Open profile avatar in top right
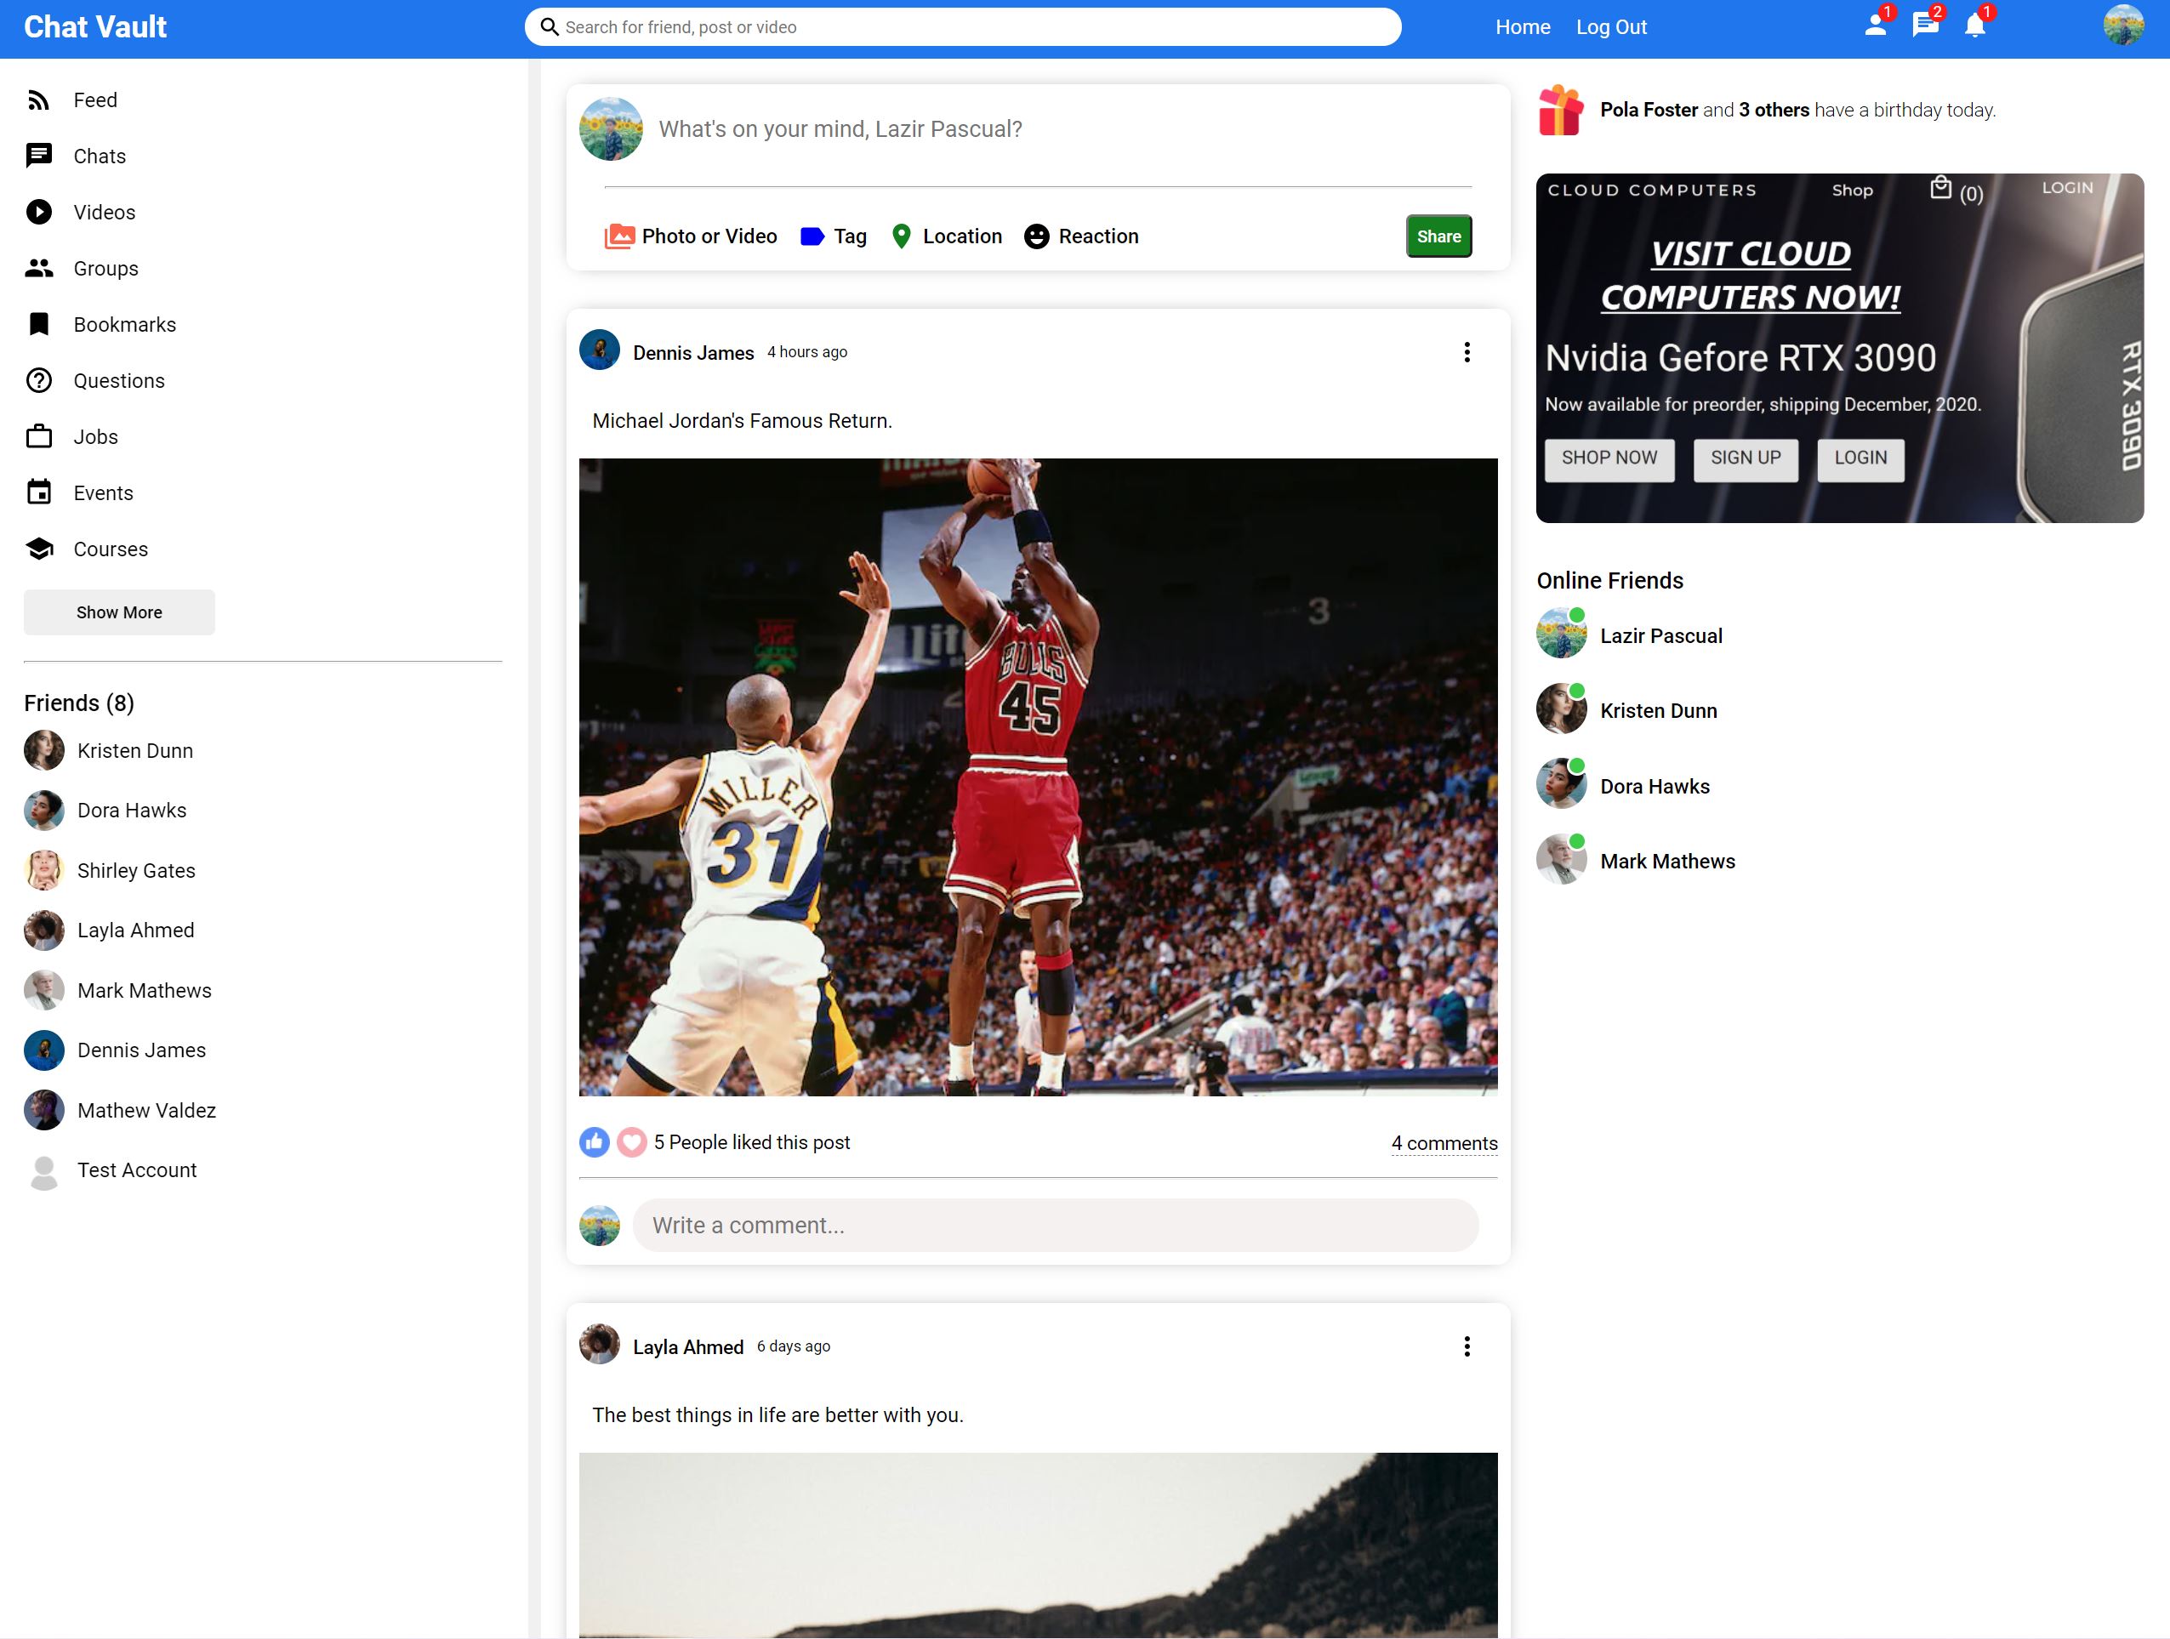Image resolution: width=2170 pixels, height=1639 pixels. point(2123,26)
